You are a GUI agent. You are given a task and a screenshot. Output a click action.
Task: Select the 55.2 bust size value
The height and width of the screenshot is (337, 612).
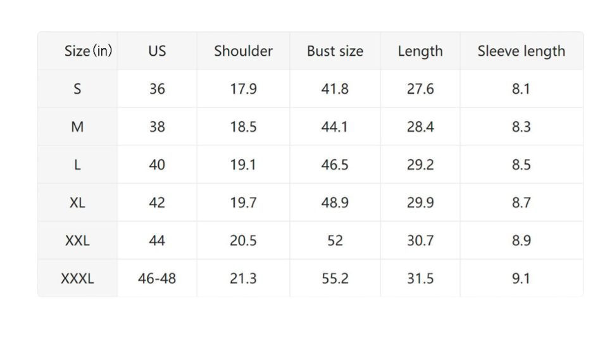[335, 279]
